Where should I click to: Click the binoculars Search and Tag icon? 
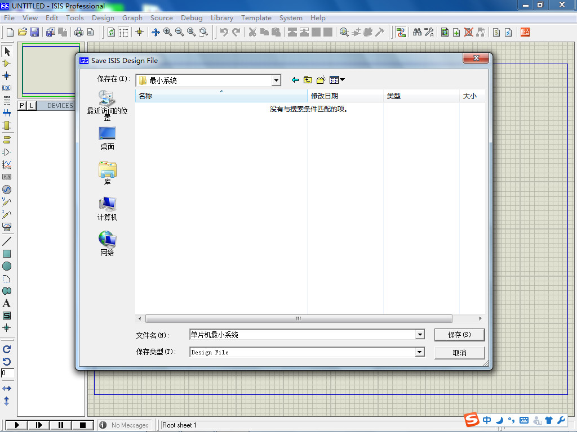(417, 32)
